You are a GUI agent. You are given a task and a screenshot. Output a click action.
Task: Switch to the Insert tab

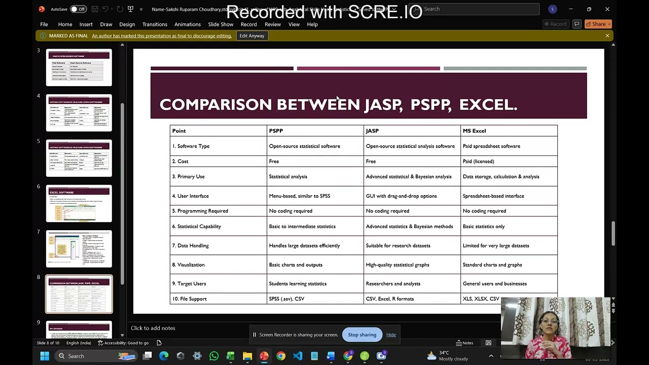86,24
